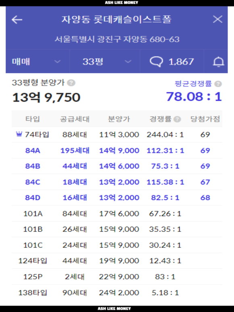Image resolution: width=234 pixels, height=312 pixels.
Task: Select the 74타입 row label
Action: 37,135
